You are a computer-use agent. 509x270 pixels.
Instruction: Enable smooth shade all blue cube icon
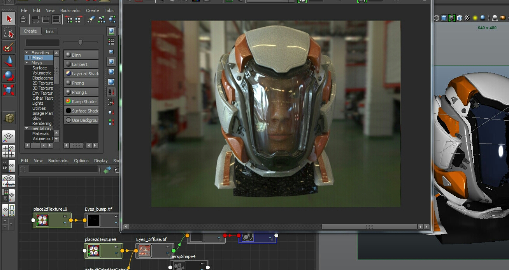coord(444,18)
